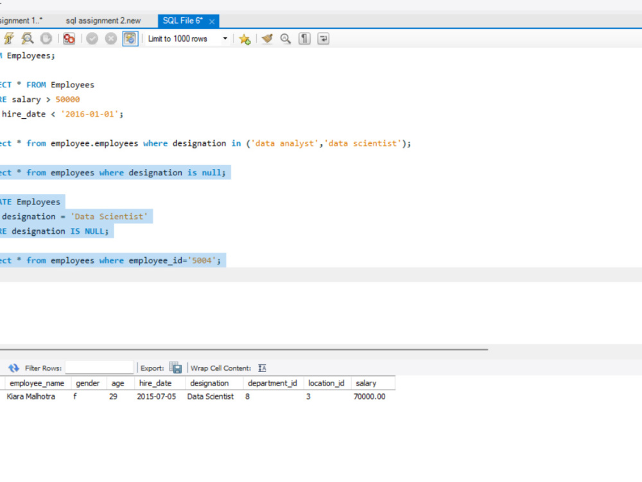The image size is (642, 482).
Task: Click the gender cell value f
Action: (x=88, y=397)
